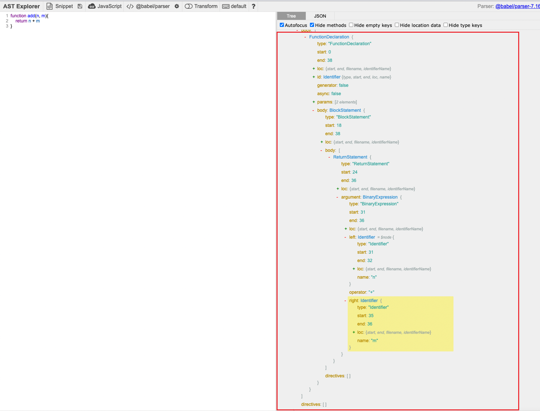Click the type: "Identifier" row under left
This screenshot has height=411, width=540.
point(373,244)
